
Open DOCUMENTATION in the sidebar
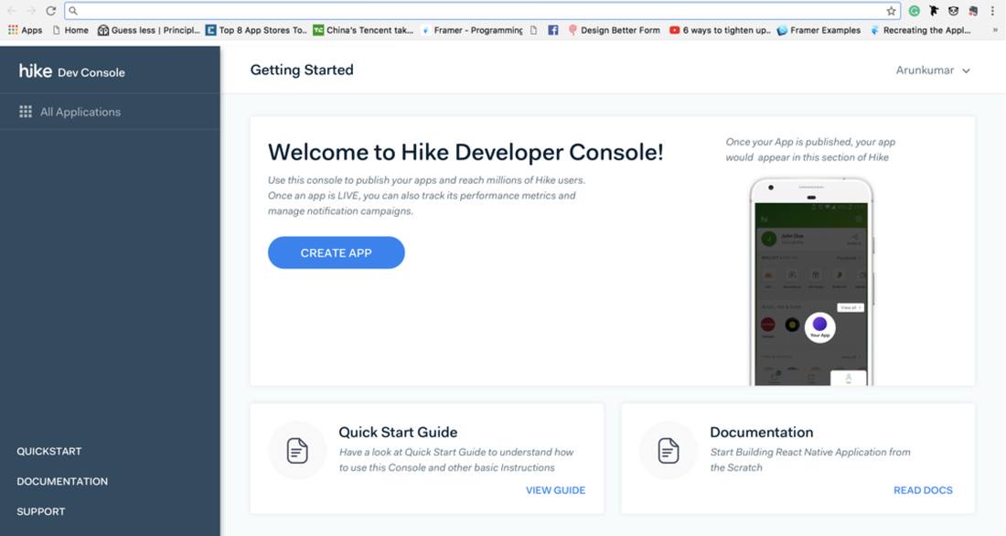[62, 481]
